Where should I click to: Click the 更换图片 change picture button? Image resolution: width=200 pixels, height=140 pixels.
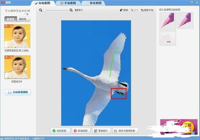point(101,131)
